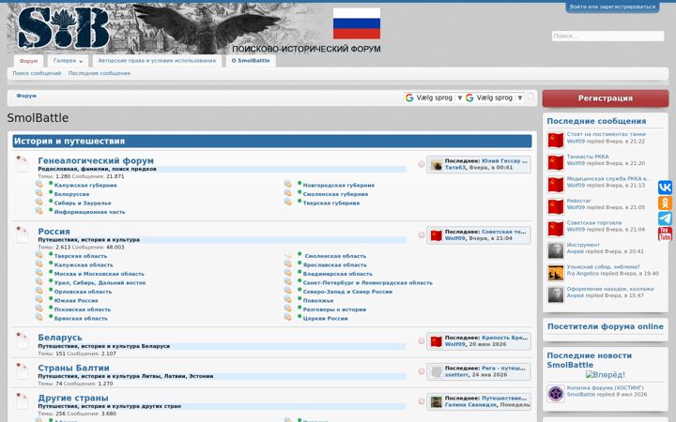The width and height of the screenshot is (676, 422).
Task: Open first Vælg sprog language selector
Action: point(434,98)
